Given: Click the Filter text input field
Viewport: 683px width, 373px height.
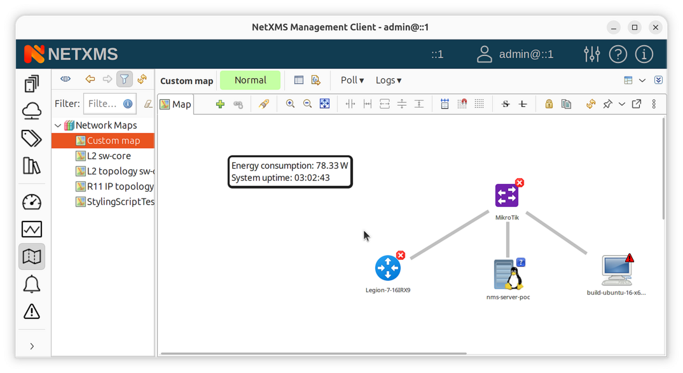Looking at the screenshot, I should point(102,104).
